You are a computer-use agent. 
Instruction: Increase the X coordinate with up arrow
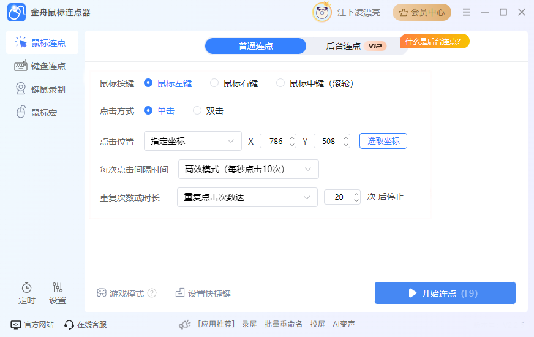point(292,138)
